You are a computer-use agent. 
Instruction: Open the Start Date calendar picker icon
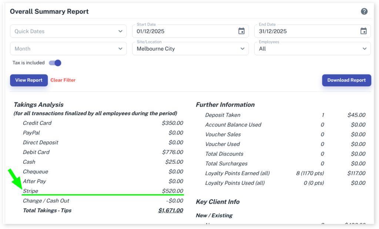tap(241, 31)
